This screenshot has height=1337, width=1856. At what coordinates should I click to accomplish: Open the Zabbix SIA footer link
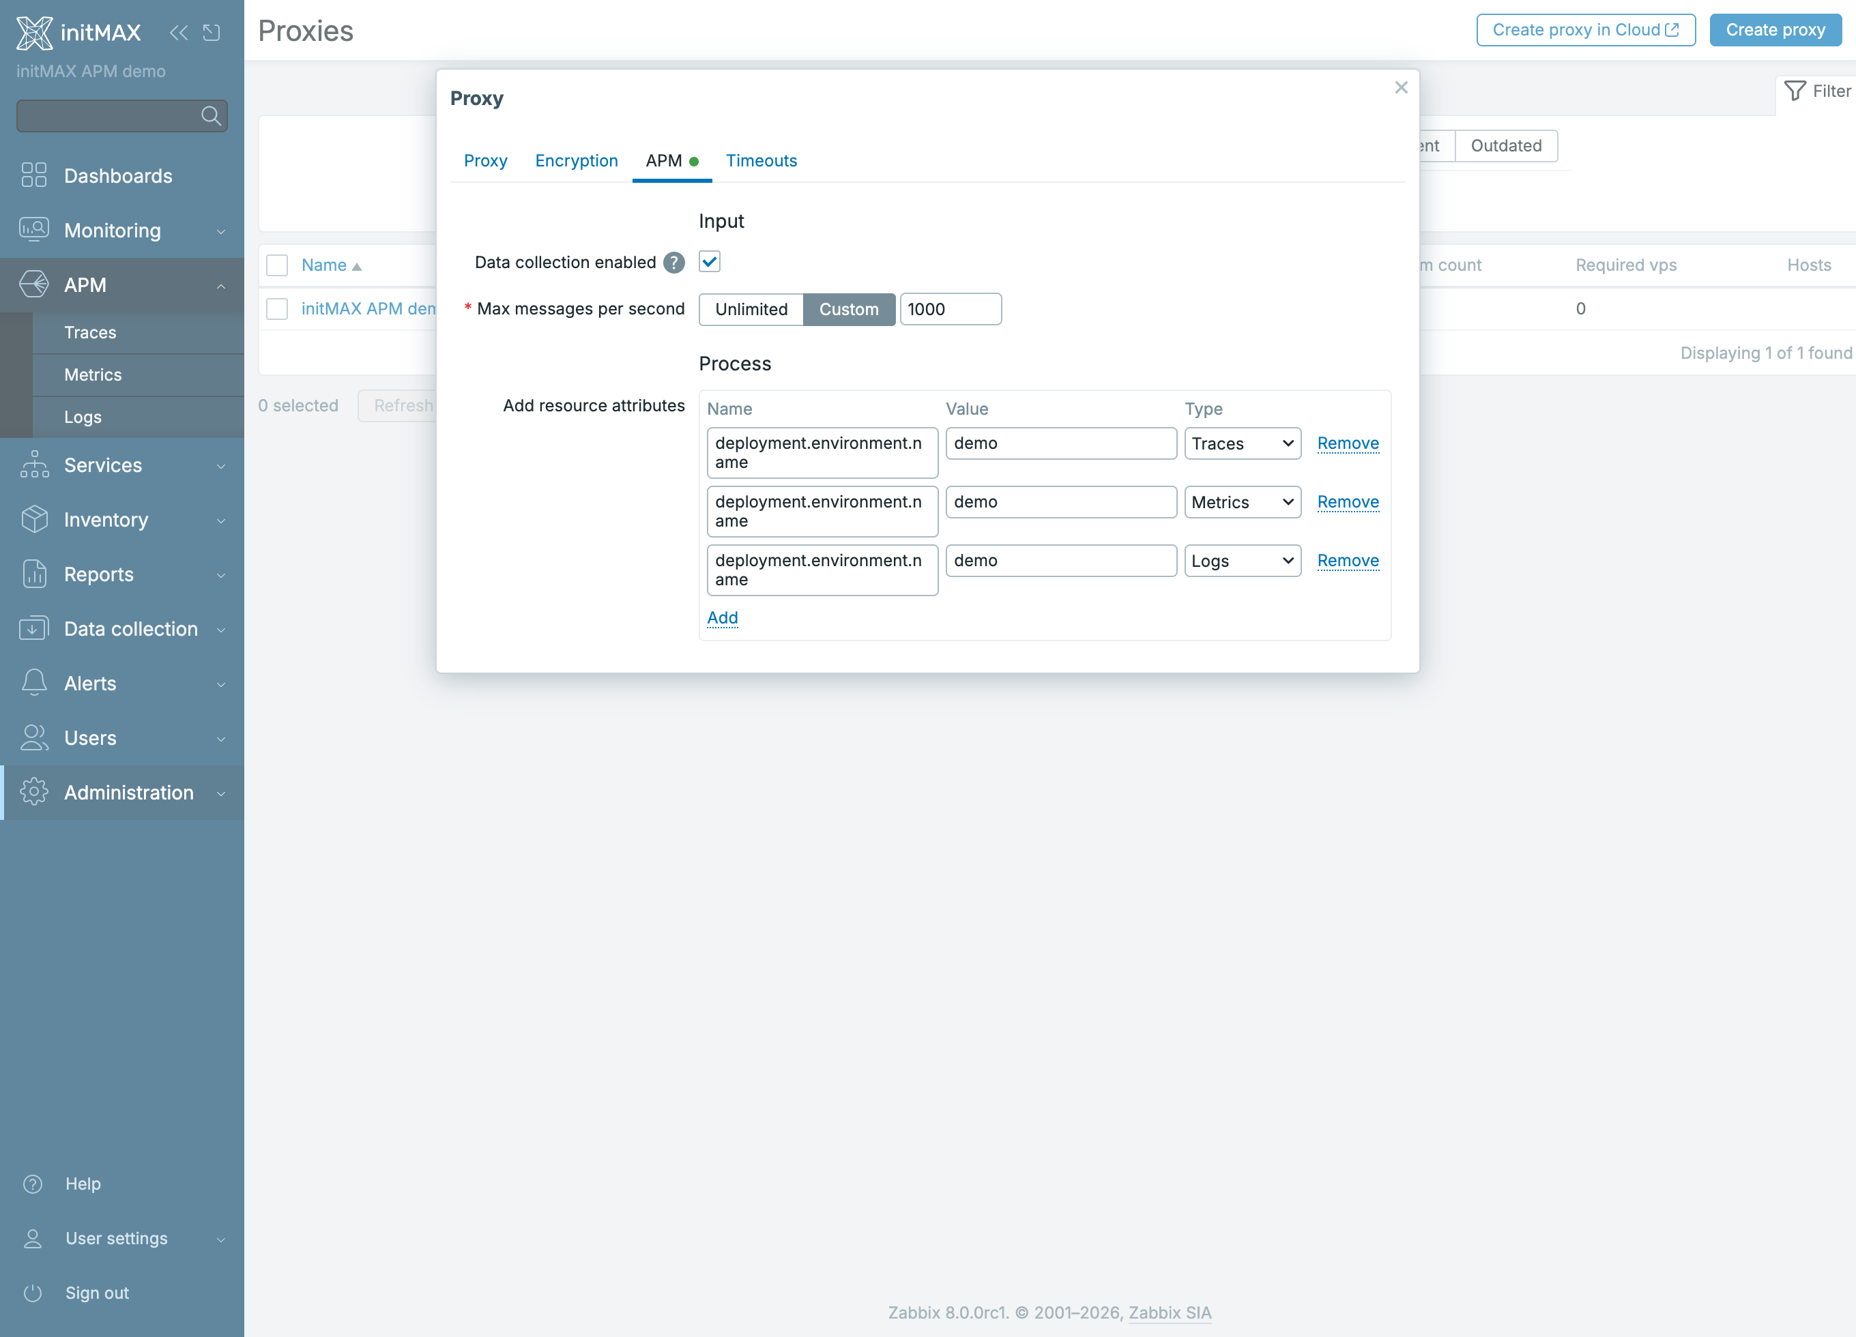pos(1170,1312)
